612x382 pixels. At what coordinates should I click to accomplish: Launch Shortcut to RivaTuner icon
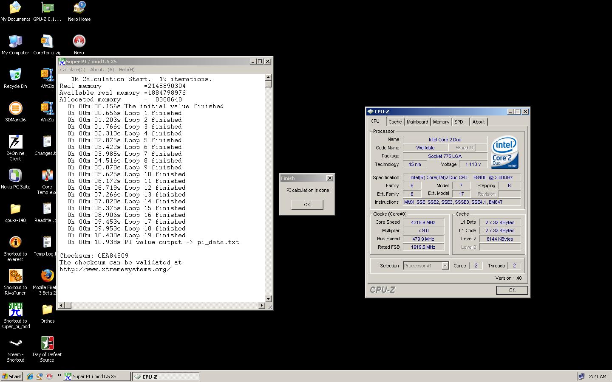click(15, 282)
